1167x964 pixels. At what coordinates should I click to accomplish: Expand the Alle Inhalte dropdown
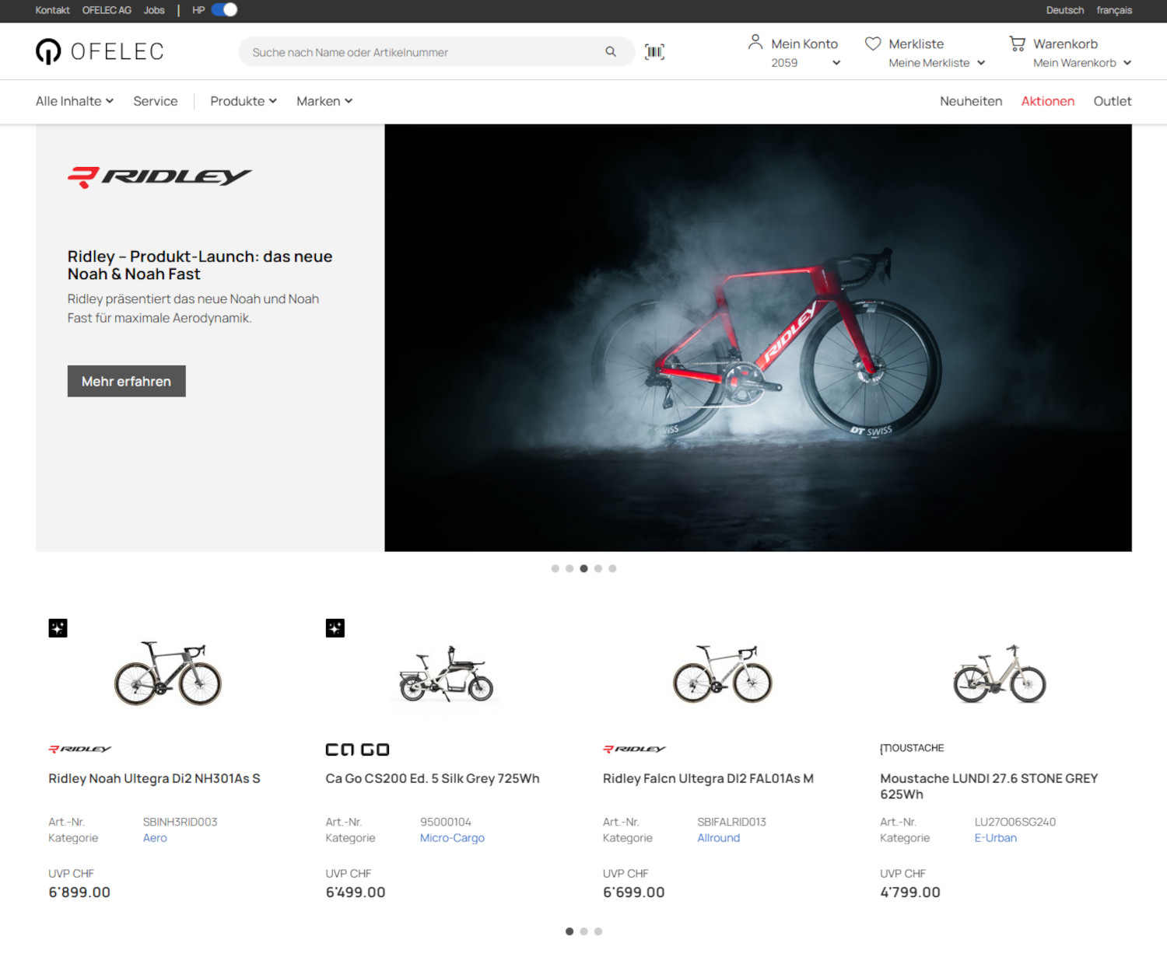coord(75,101)
